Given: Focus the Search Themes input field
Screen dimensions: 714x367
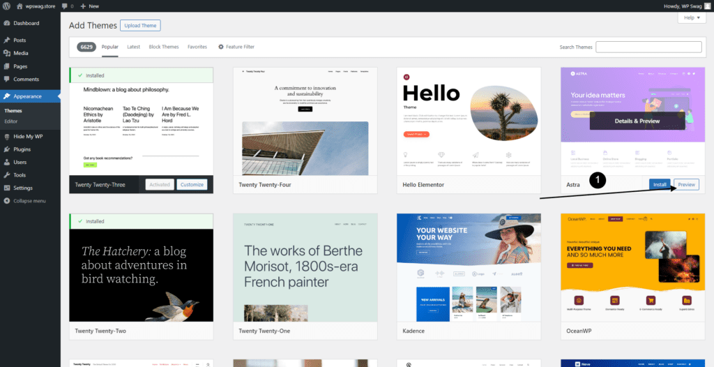Looking at the screenshot, I should (x=649, y=47).
